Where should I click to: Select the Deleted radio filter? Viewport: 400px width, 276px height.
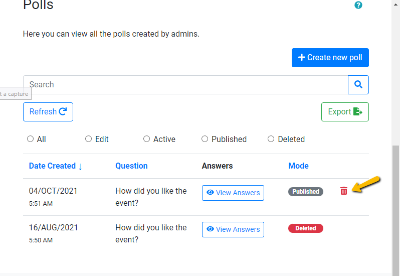point(271,139)
